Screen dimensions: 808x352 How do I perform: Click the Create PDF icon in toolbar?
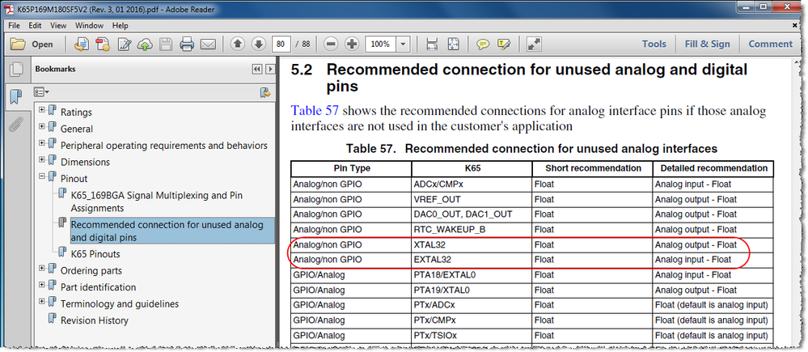(103, 45)
